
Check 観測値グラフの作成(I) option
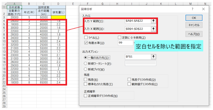(x=129, y=84)
